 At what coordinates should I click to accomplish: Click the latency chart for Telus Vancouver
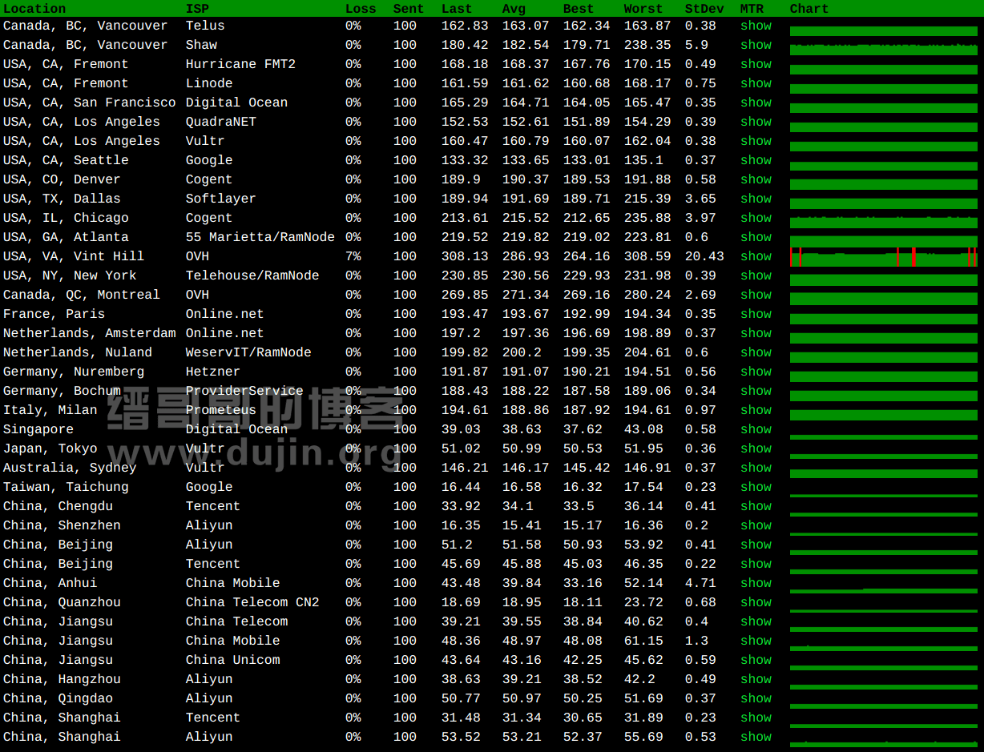point(884,30)
